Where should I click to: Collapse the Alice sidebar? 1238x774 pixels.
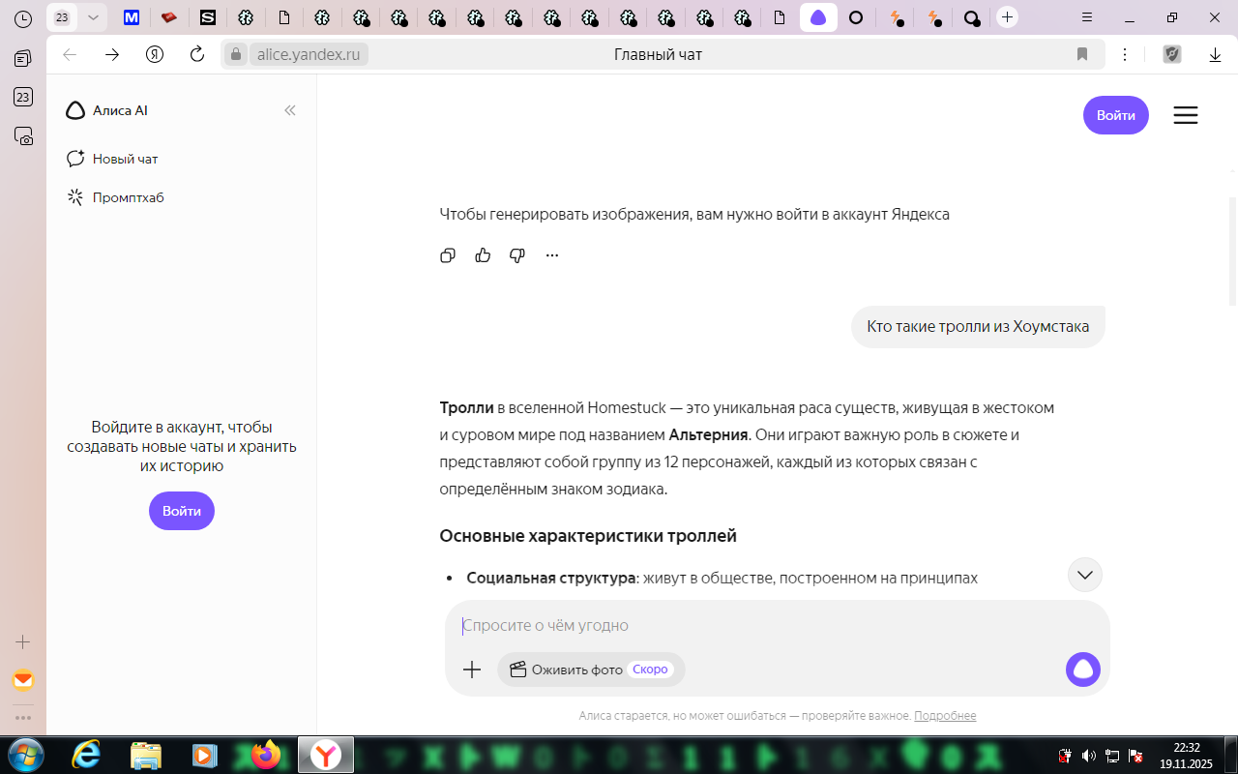[x=289, y=110]
